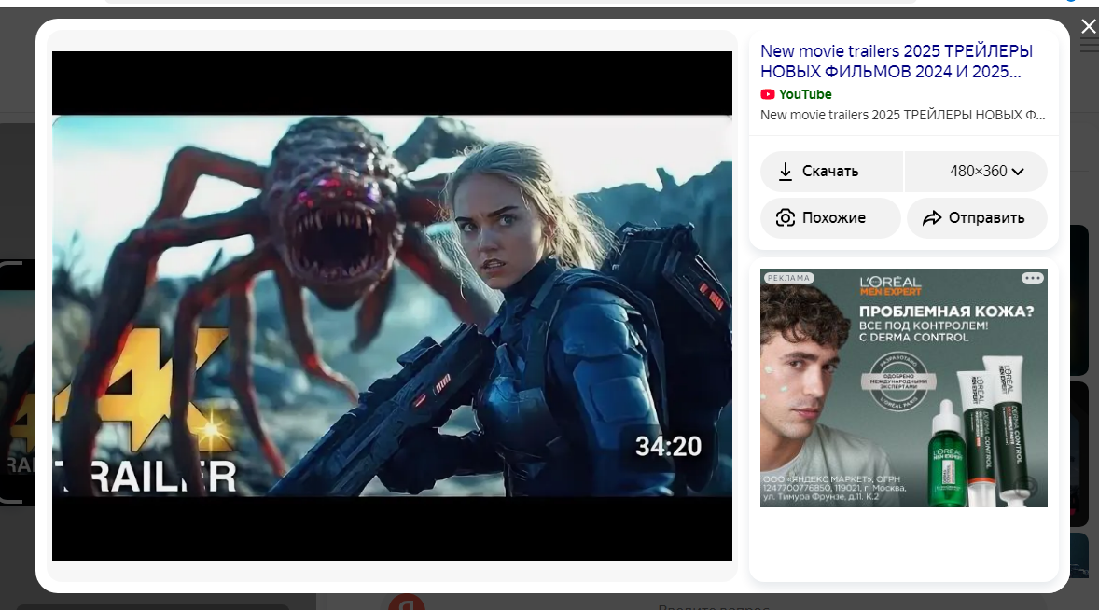Viewport: 1099px width, 610px height.
Task: Open the YouTube source link
Action: (x=804, y=94)
